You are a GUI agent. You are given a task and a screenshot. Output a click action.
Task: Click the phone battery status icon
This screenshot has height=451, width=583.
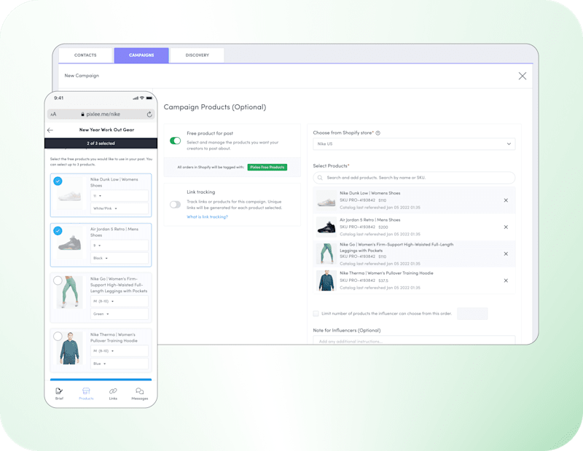point(149,98)
